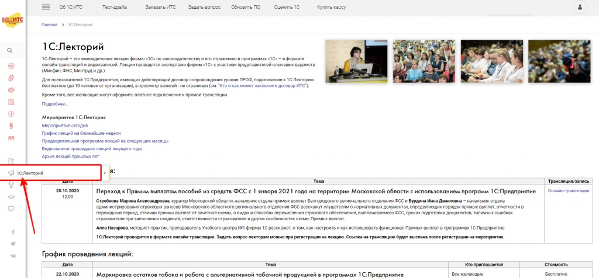Open the Facebook social link
The width and height of the screenshot is (599, 278).
pos(13,232)
